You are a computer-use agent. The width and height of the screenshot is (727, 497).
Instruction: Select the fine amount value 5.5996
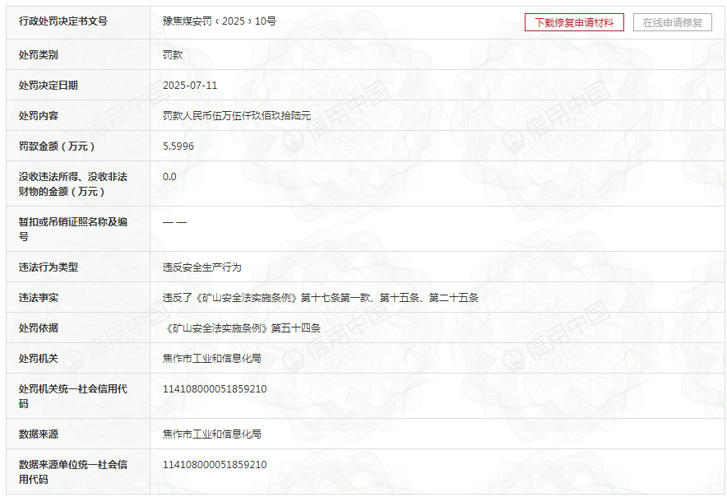(x=178, y=146)
